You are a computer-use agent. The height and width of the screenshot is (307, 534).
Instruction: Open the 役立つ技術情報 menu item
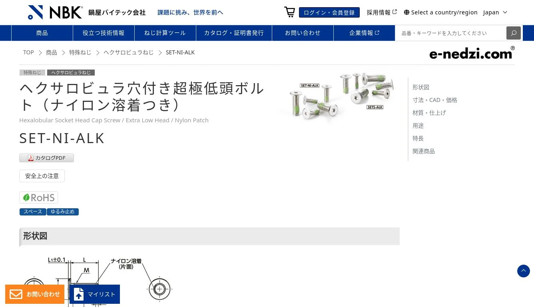click(104, 33)
